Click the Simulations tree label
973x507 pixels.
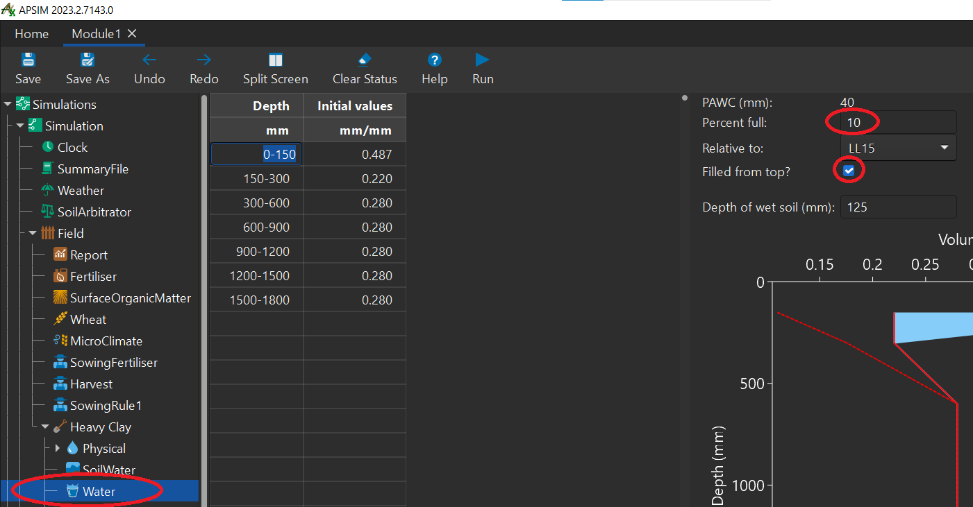pyautogui.click(x=65, y=105)
